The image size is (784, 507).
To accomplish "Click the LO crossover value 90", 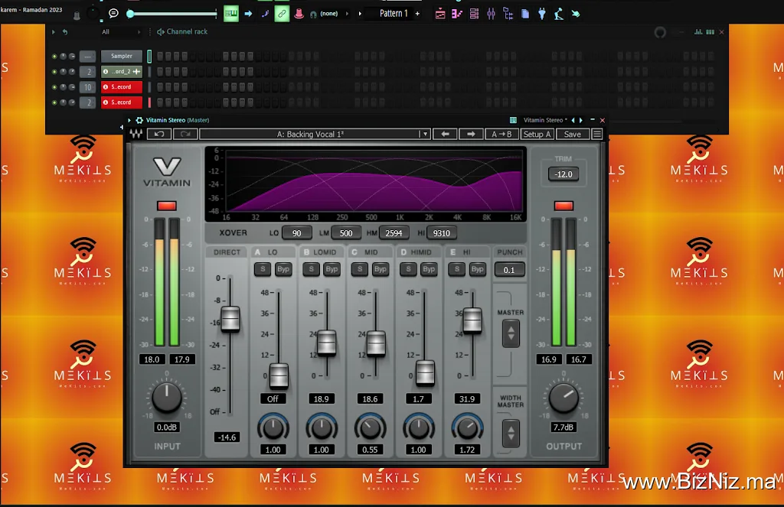I will click(x=296, y=233).
